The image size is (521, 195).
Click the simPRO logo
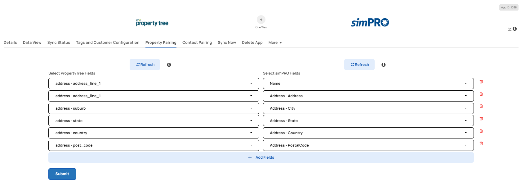pos(370,22)
